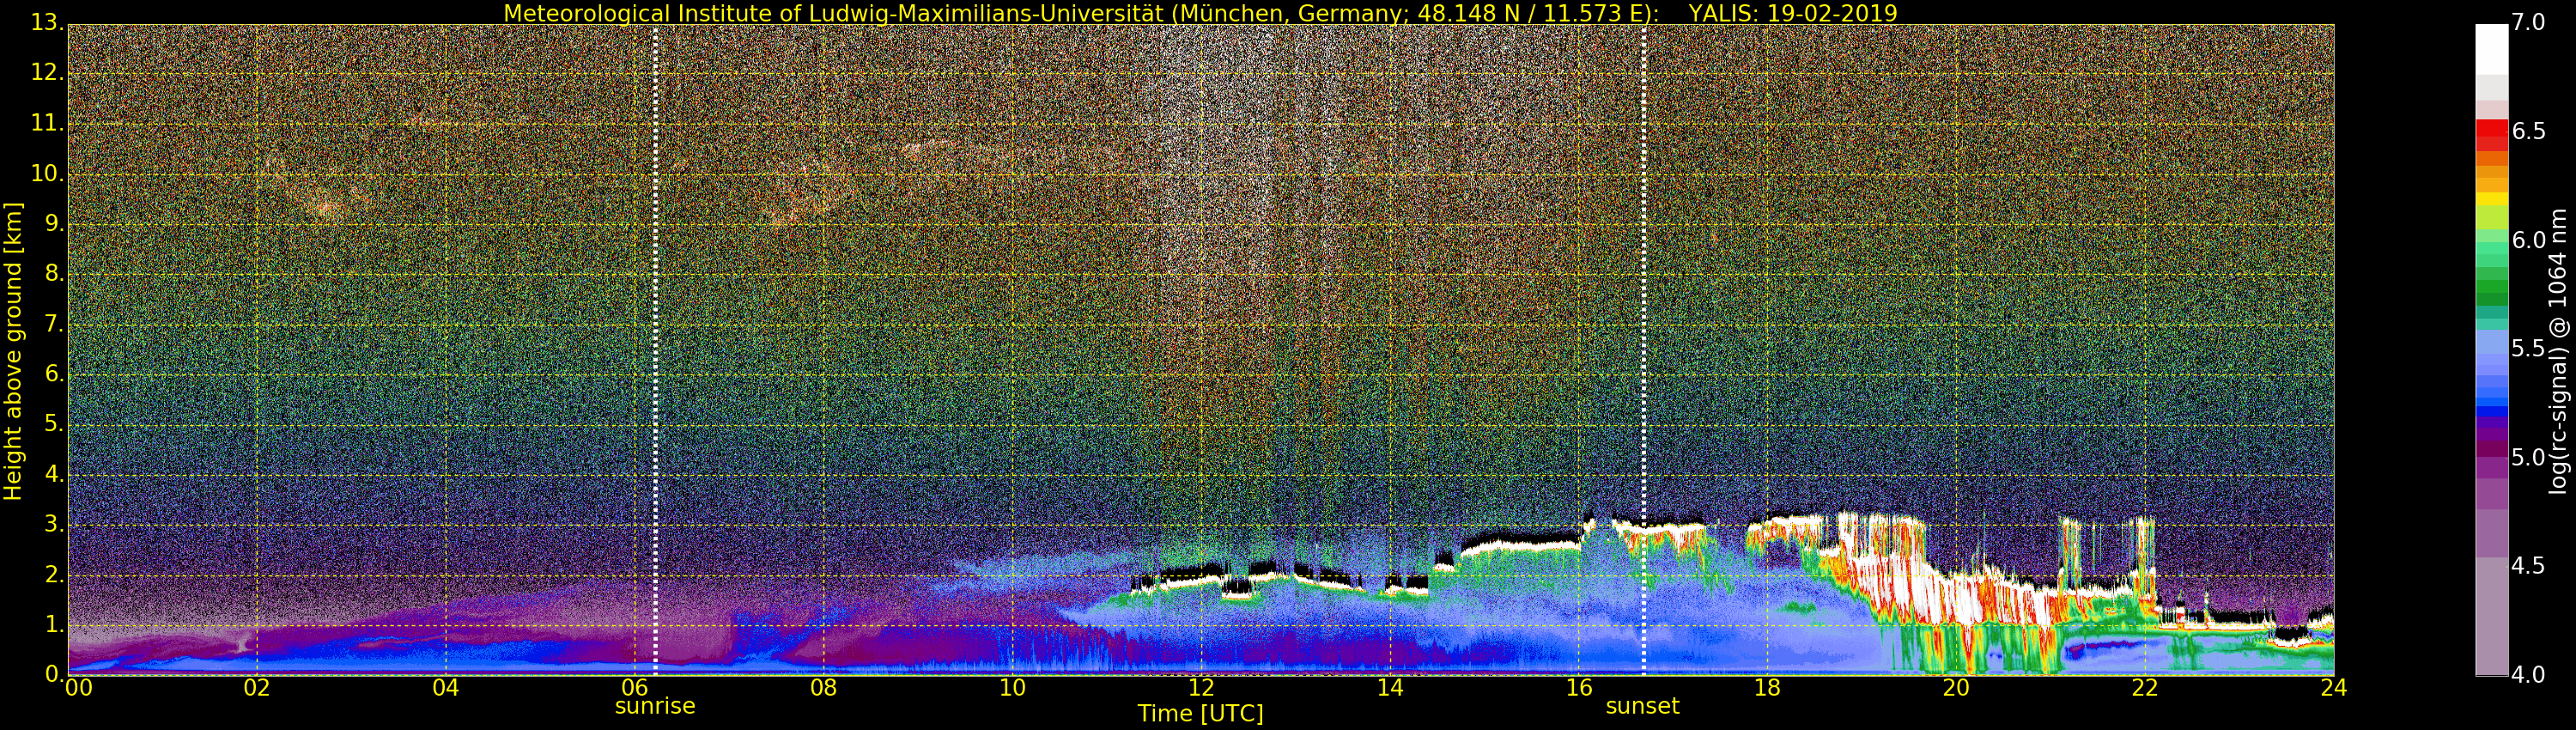The width and height of the screenshot is (2576, 730).
Task: Click the x-axis tick label '22'
Action: [2145, 687]
